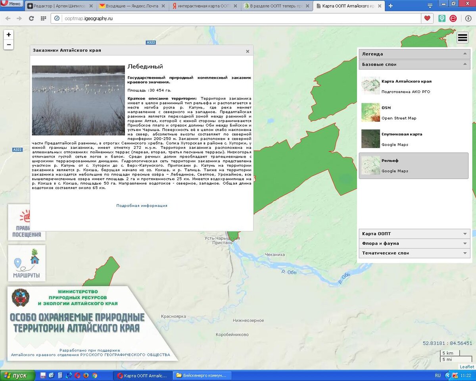Select Спутниковая карта base layer

coord(414,139)
